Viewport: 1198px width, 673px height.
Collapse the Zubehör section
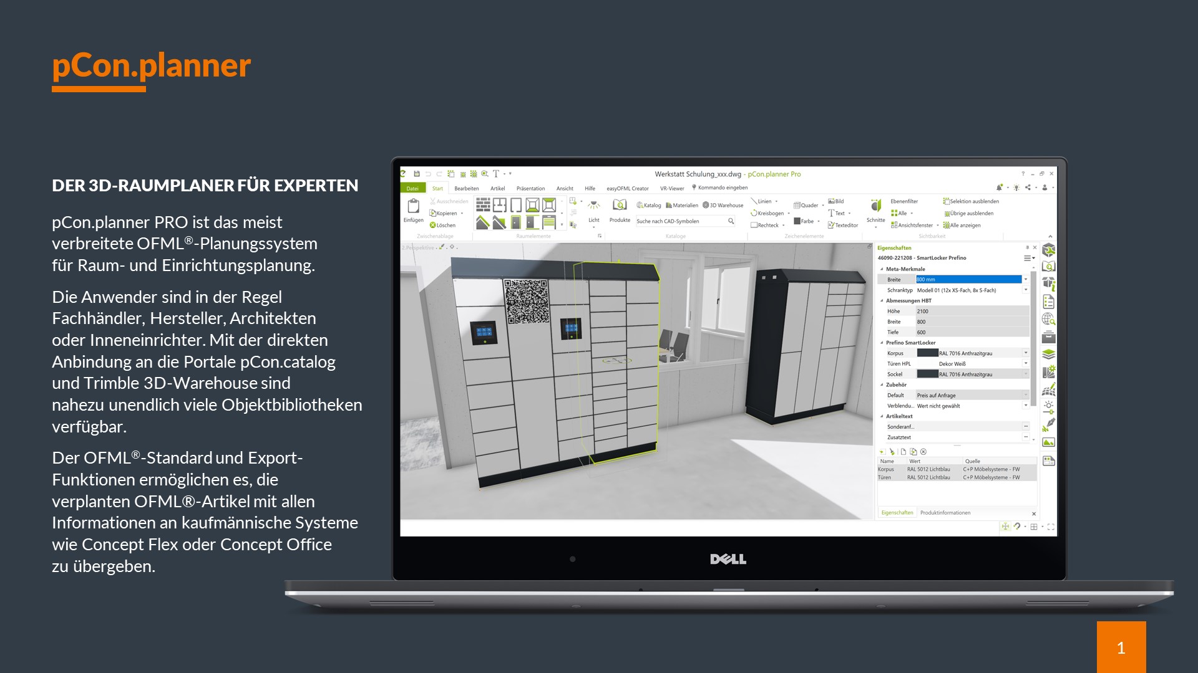[x=882, y=385]
